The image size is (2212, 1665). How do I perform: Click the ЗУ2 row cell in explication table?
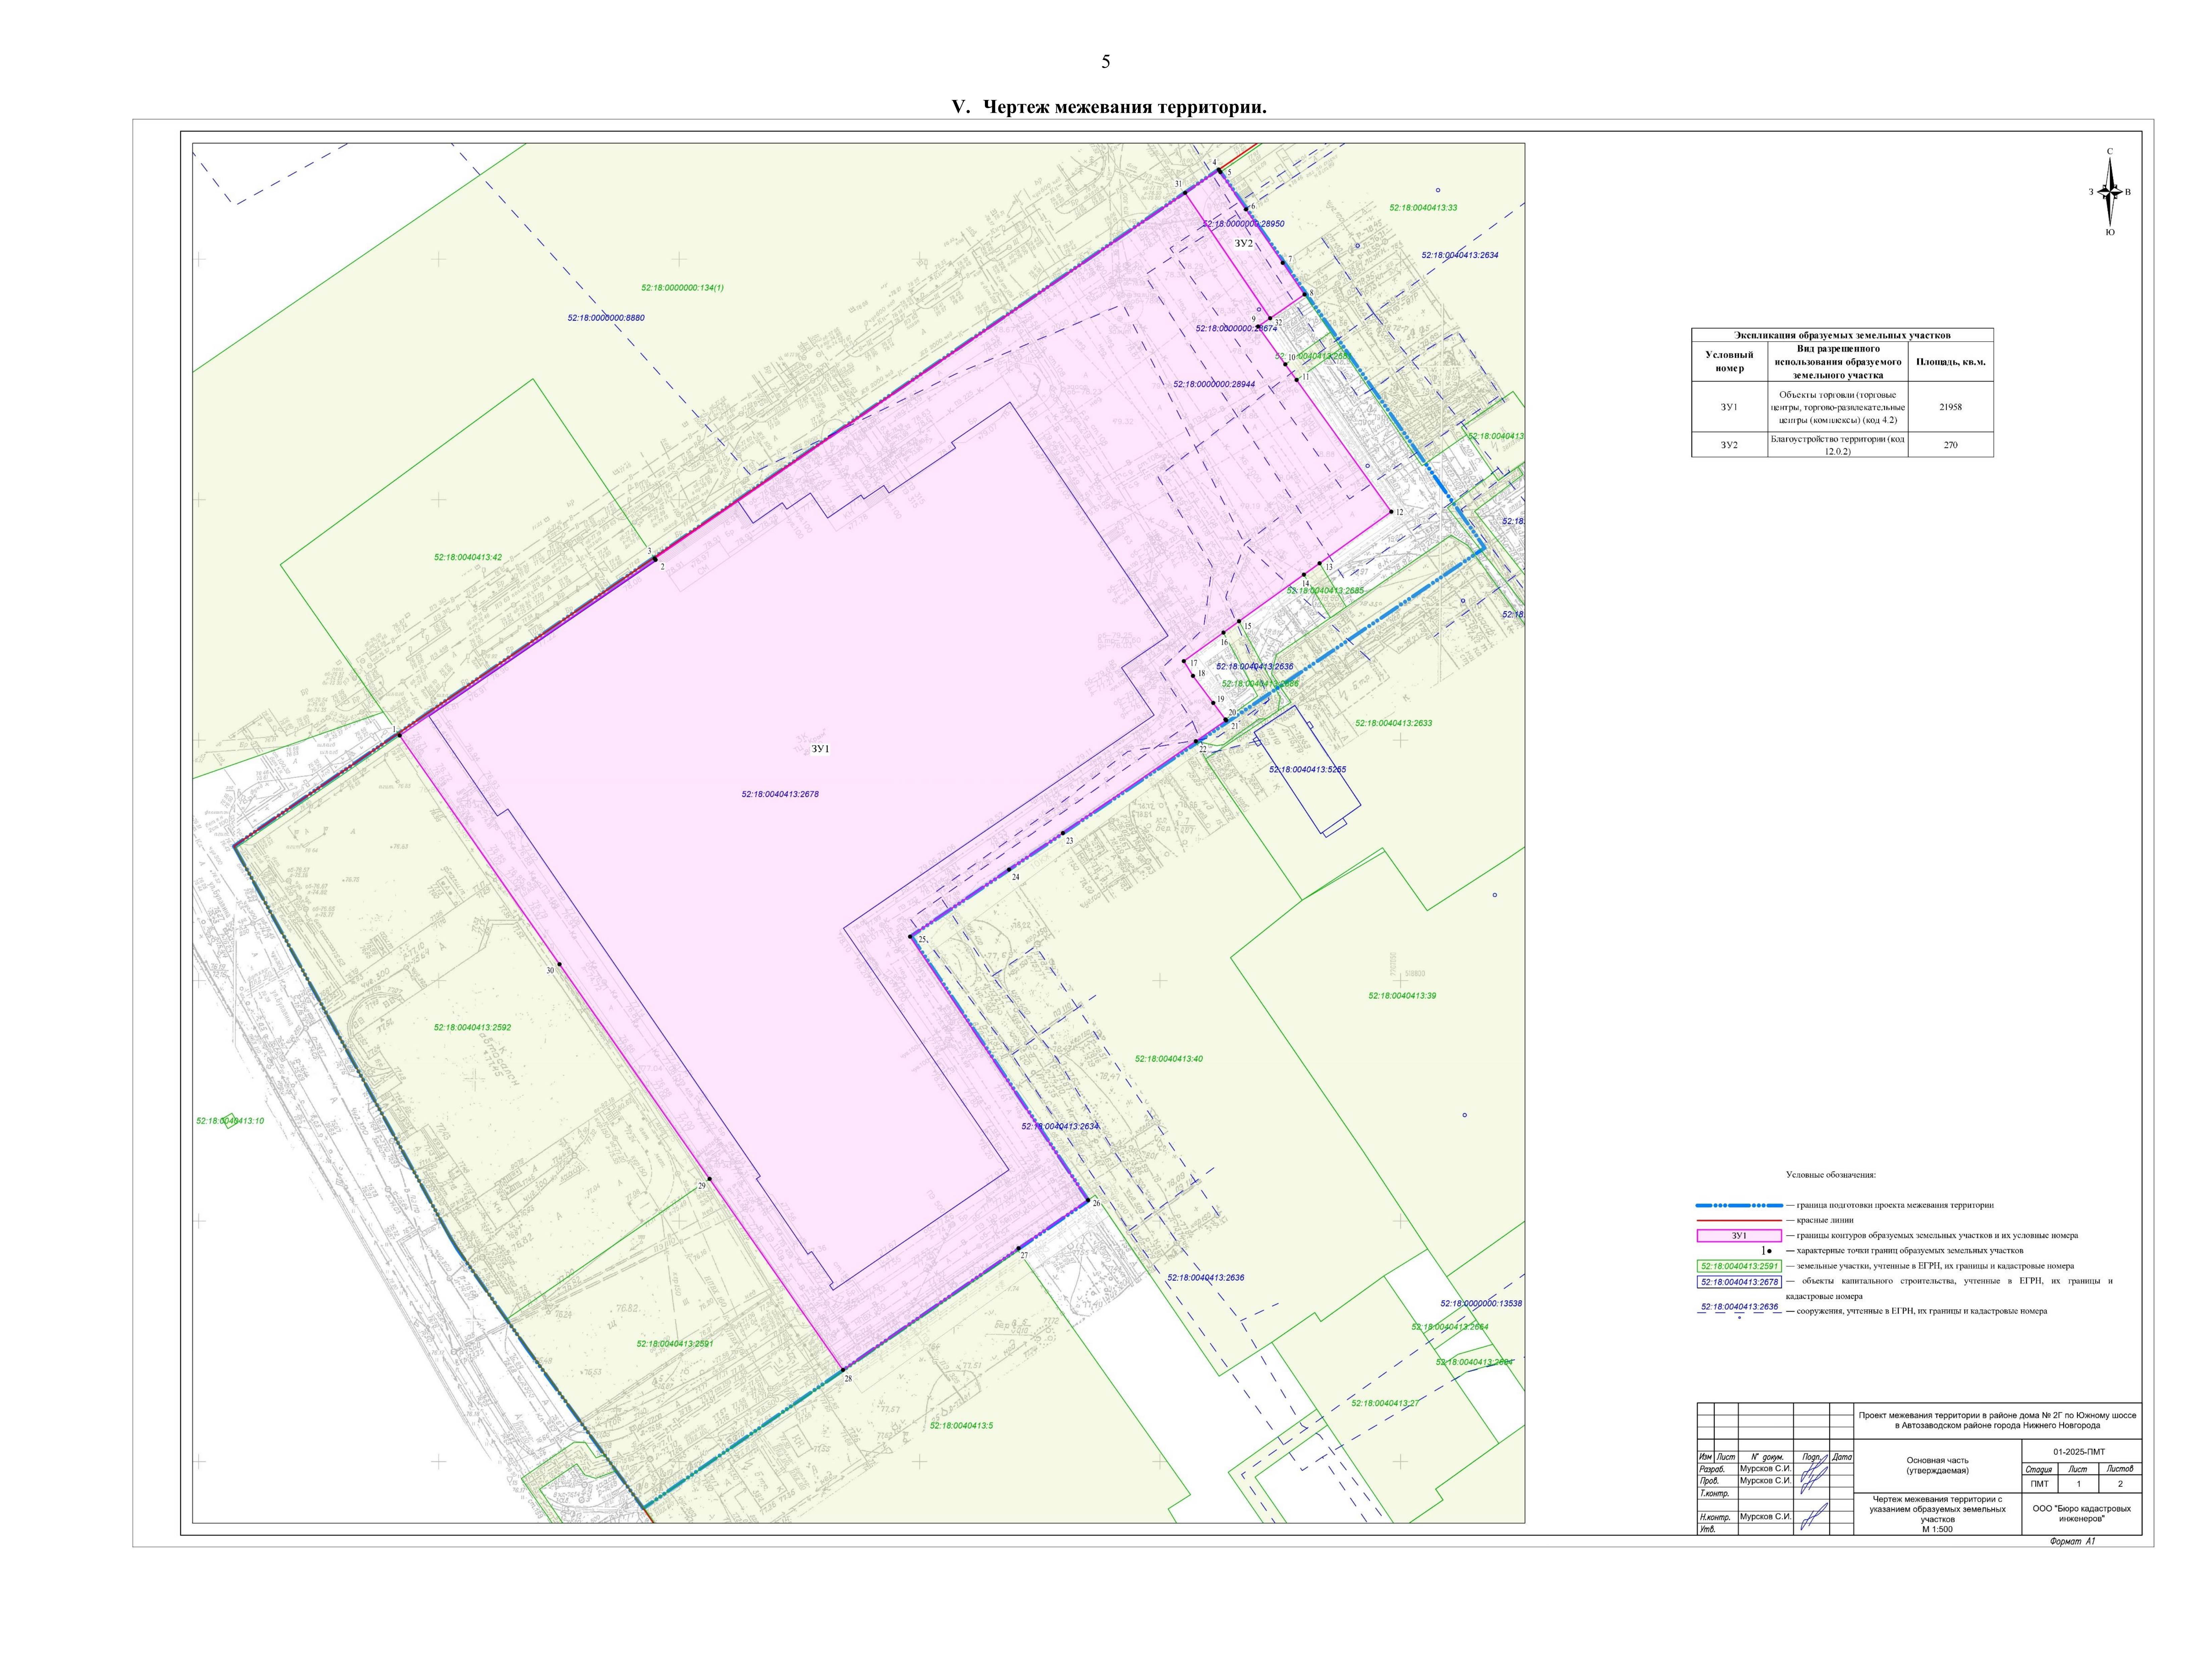tap(1729, 445)
